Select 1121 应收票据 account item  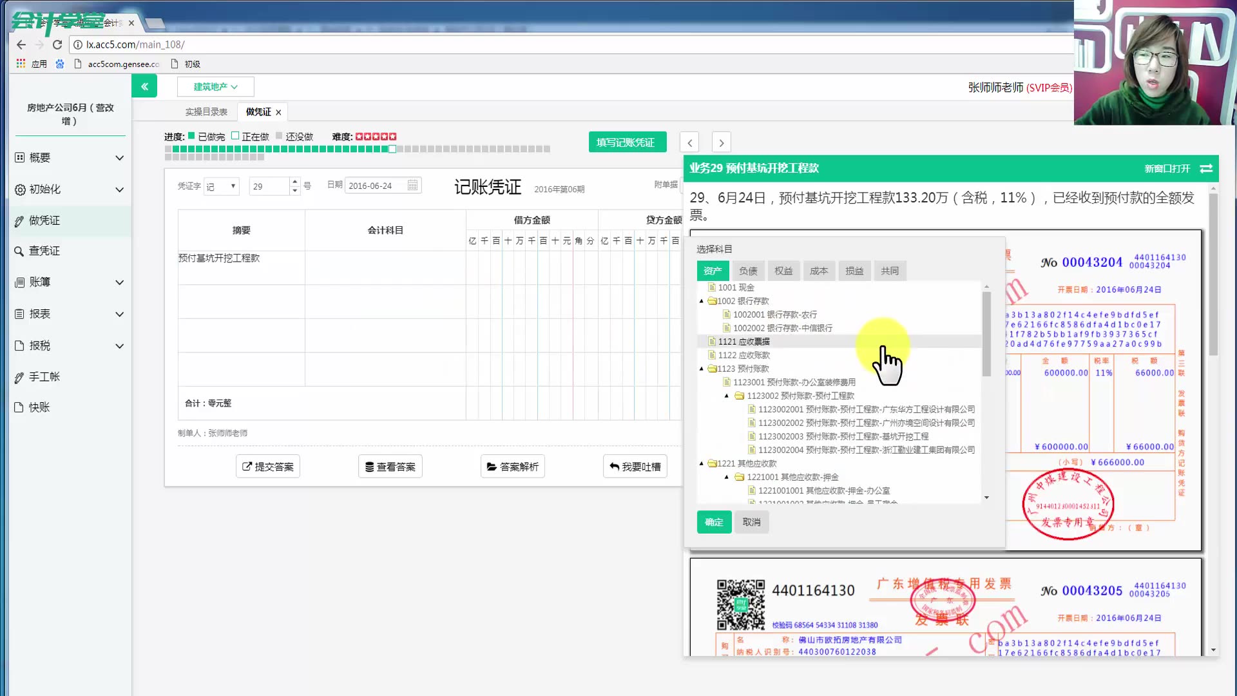(x=743, y=342)
